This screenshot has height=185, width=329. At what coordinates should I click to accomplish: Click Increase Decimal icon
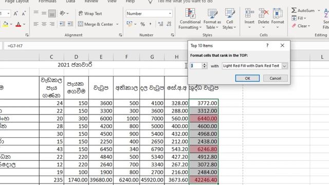(161, 24)
